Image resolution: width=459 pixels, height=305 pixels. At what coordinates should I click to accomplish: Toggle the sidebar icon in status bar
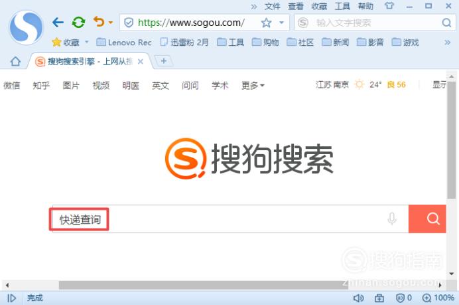pos(12,298)
